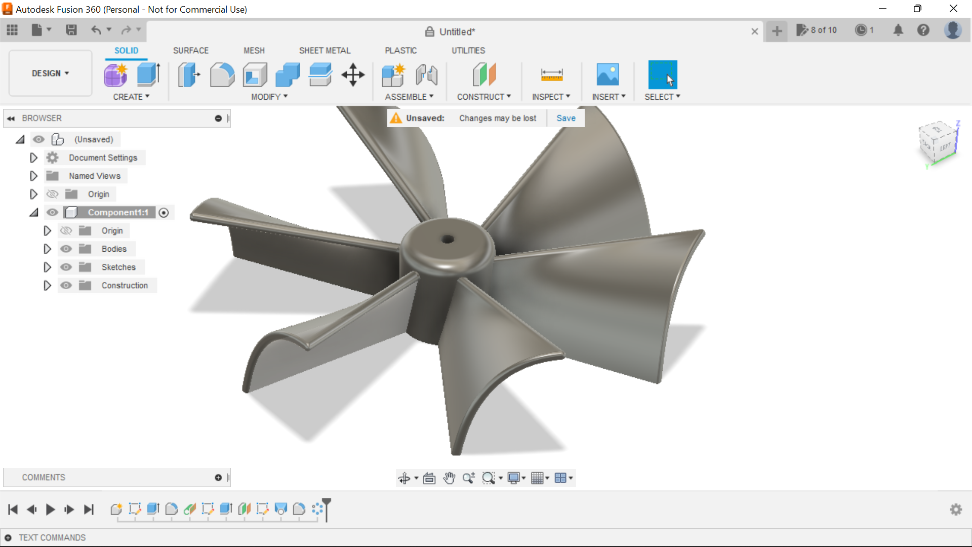972x547 pixels.
Task: Switch to the SOLID tab
Action: pyautogui.click(x=126, y=51)
